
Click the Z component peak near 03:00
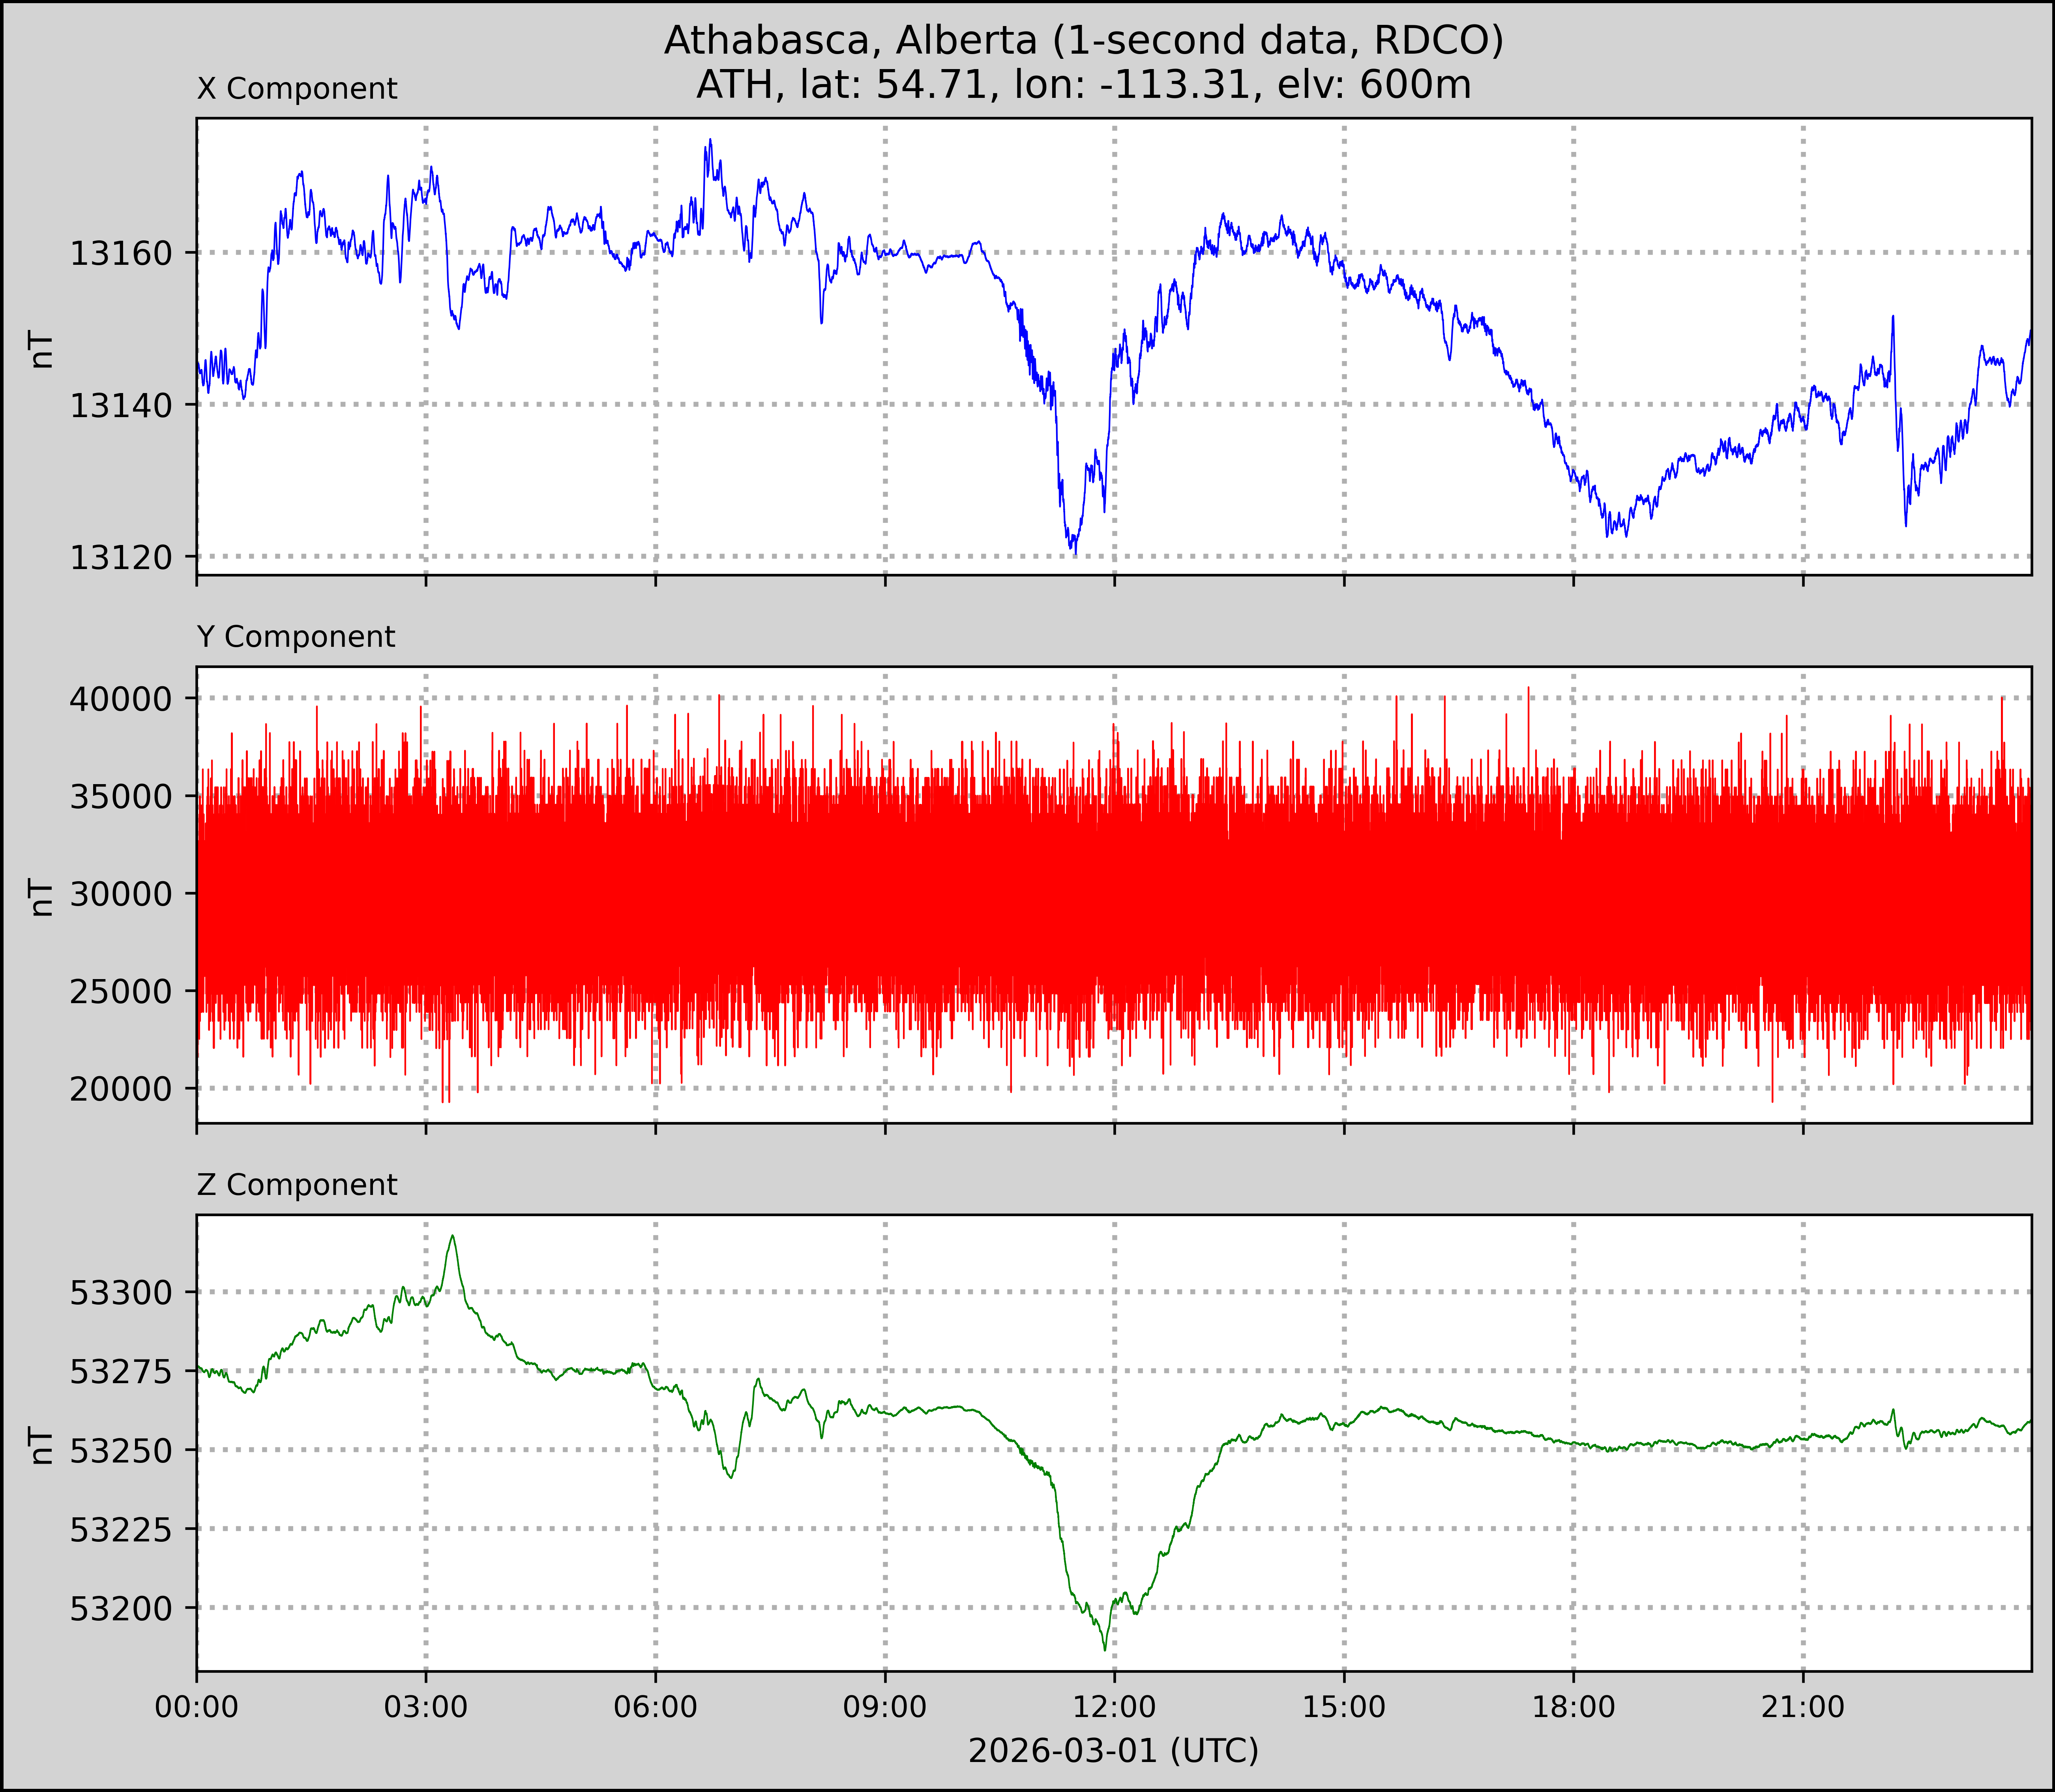click(x=453, y=1237)
